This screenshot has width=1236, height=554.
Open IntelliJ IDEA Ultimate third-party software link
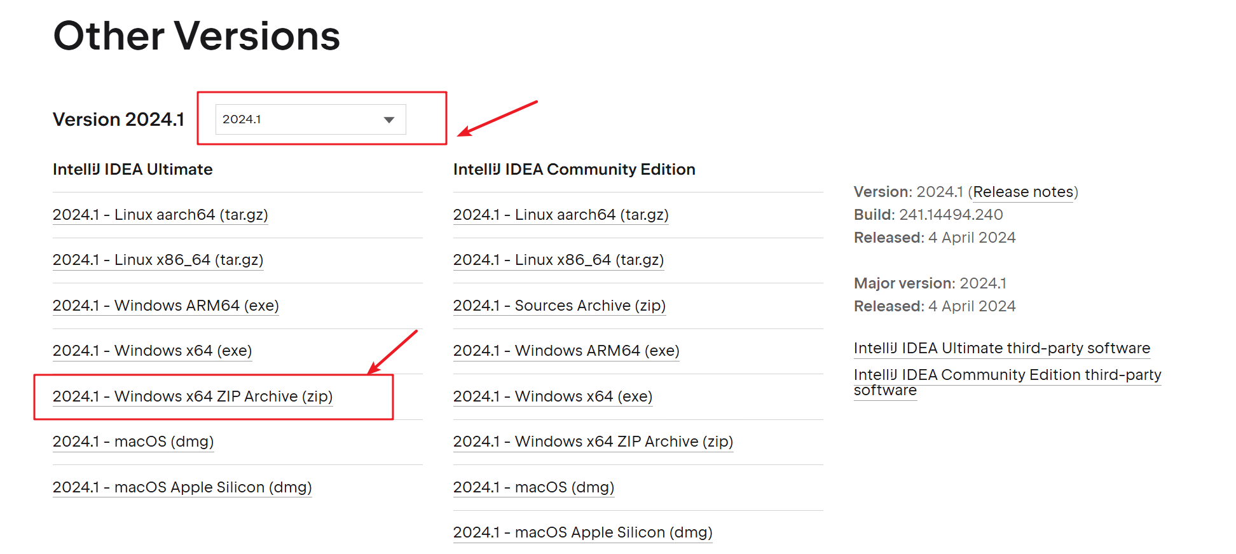(1001, 348)
